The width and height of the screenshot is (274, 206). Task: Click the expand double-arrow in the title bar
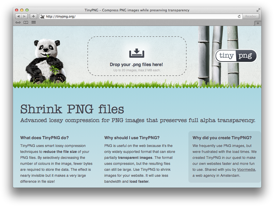(258, 10)
